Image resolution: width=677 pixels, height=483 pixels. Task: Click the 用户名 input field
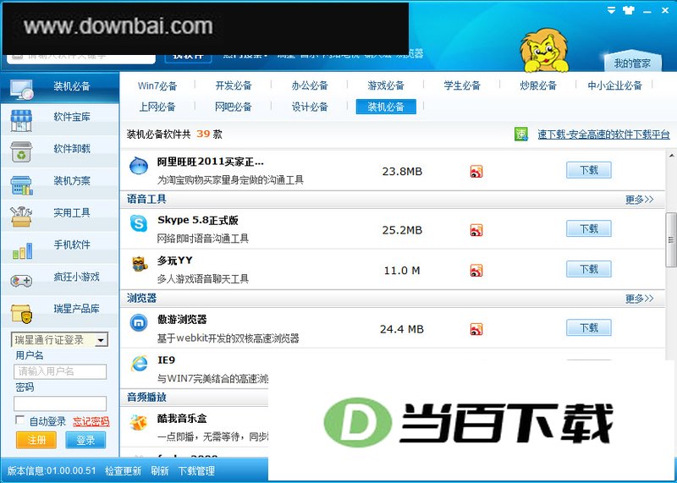click(60, 371)
